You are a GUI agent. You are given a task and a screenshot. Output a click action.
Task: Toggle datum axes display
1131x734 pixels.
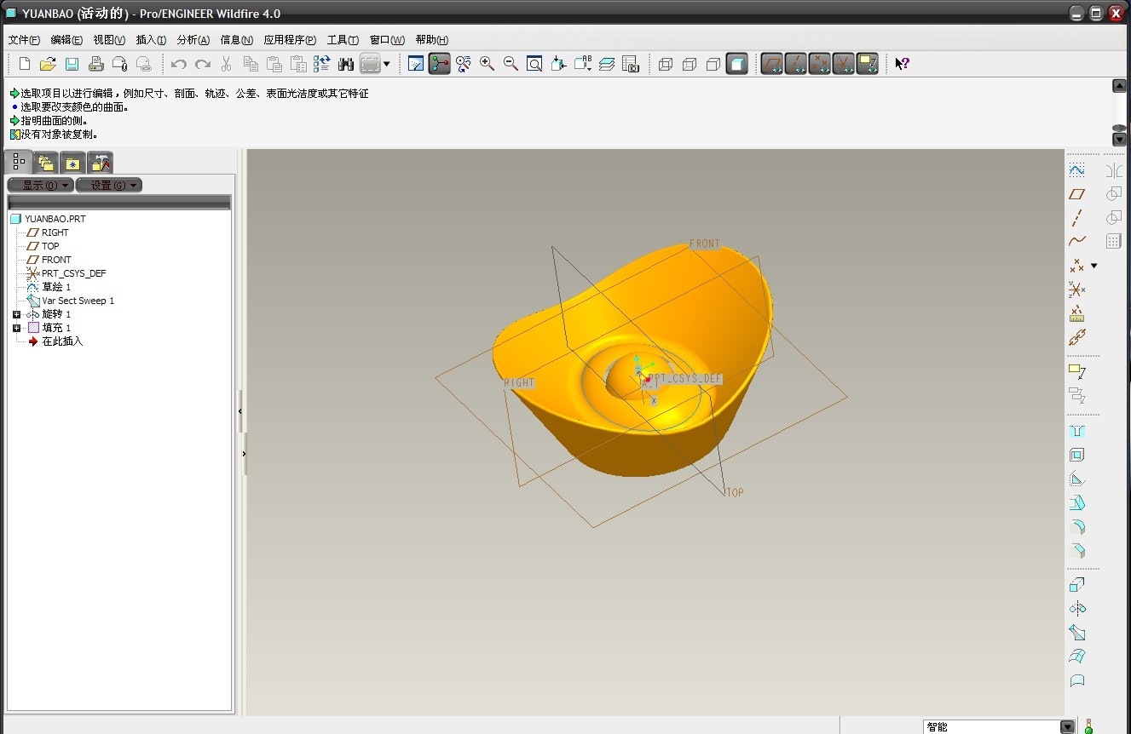point(796,64)
